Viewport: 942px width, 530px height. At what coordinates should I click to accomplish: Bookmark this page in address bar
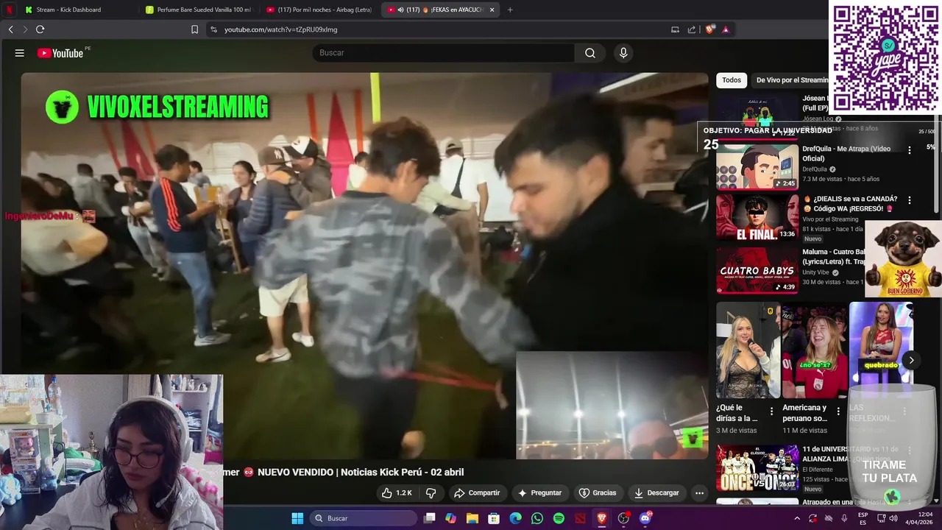click(x=194, y=29)
